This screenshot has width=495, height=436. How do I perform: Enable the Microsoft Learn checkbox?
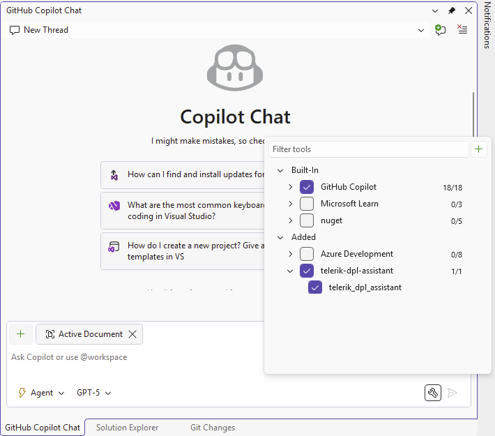tap(307, 204)
